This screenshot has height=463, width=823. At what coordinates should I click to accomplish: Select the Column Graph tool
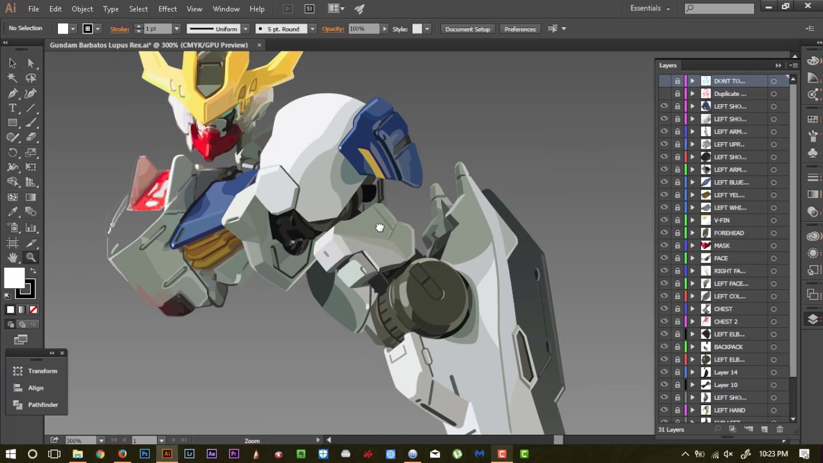coord(31,228)
